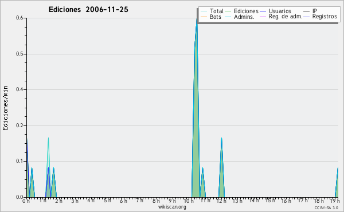This screenshot has height=212, width=344.
Task: Click the green Ediciones legend line swatch
Action: [x=228, y=11]
